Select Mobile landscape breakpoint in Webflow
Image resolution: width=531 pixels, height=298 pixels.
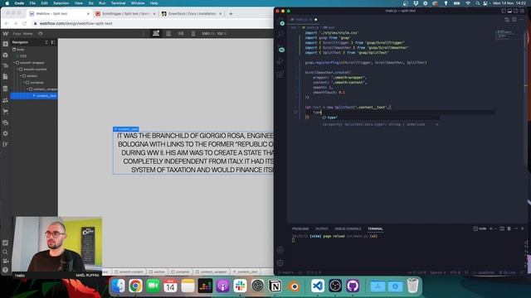point(181,33)
